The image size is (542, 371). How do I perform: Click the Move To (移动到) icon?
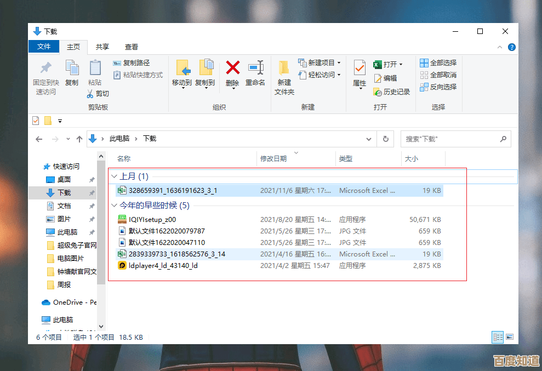click(182, 69)
